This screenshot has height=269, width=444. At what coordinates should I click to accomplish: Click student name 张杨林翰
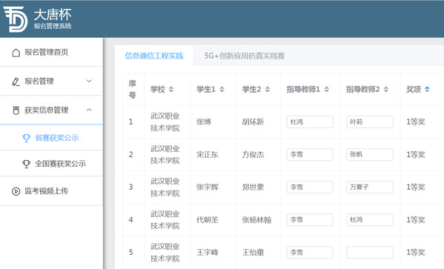coord(256,220)
